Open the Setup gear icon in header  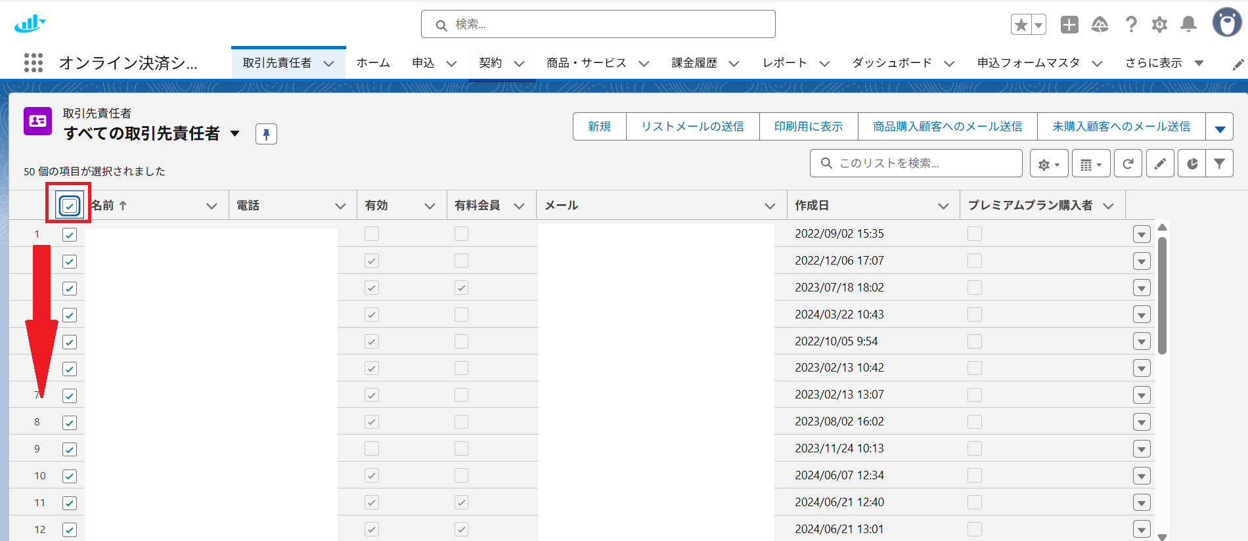click(1159, 24)
